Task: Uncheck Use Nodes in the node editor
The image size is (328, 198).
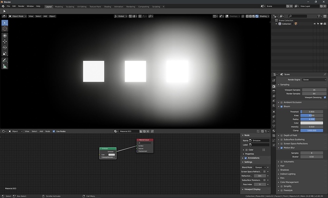Action: click(x=54, y=132)
